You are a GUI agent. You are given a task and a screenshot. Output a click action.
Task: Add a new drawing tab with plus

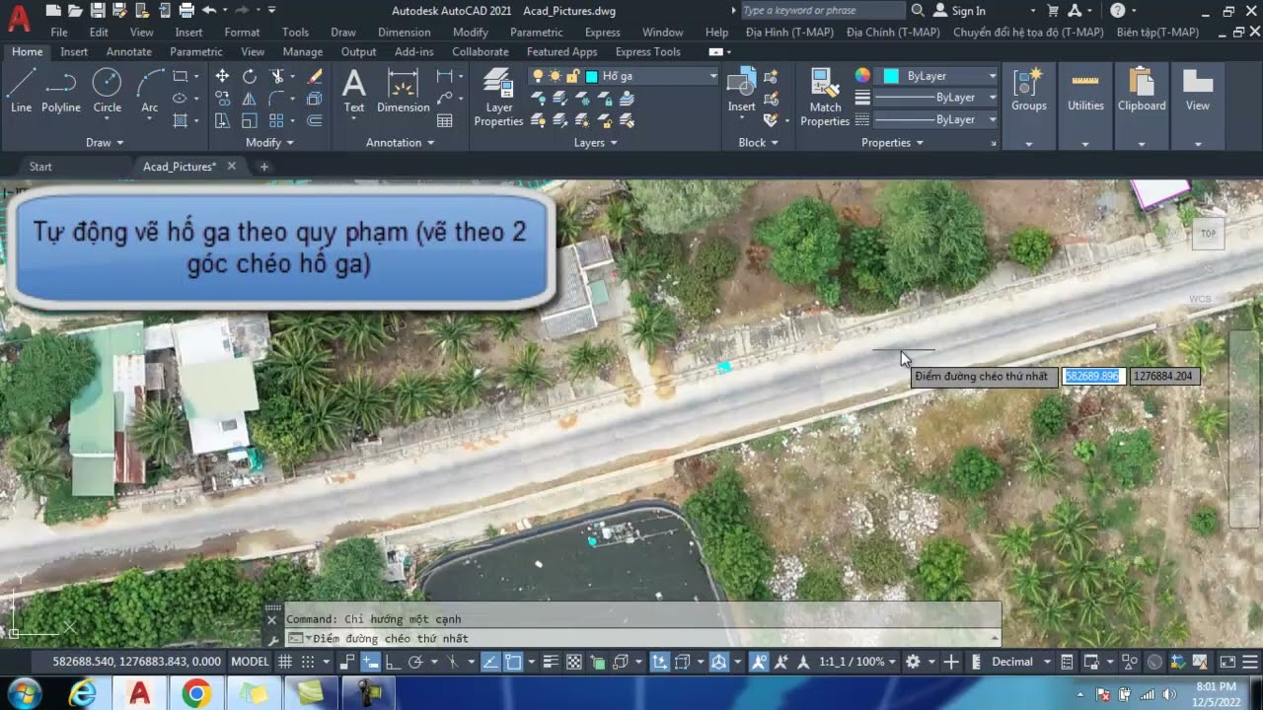[x=263, y=167]
